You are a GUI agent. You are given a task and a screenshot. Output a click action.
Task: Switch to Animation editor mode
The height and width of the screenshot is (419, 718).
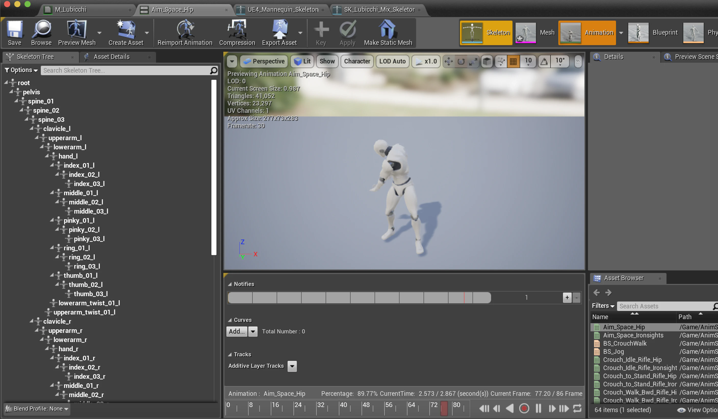point(587,33)
